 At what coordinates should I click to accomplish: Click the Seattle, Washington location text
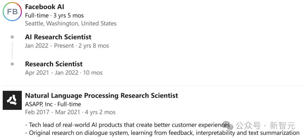point(71,23)
